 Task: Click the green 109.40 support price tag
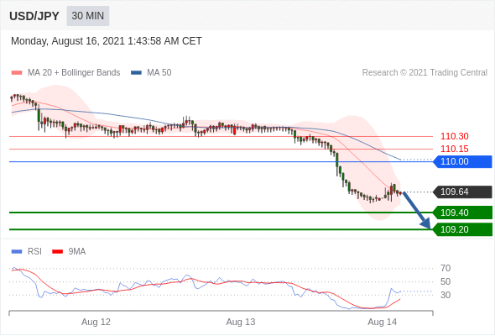click(462, 213)
